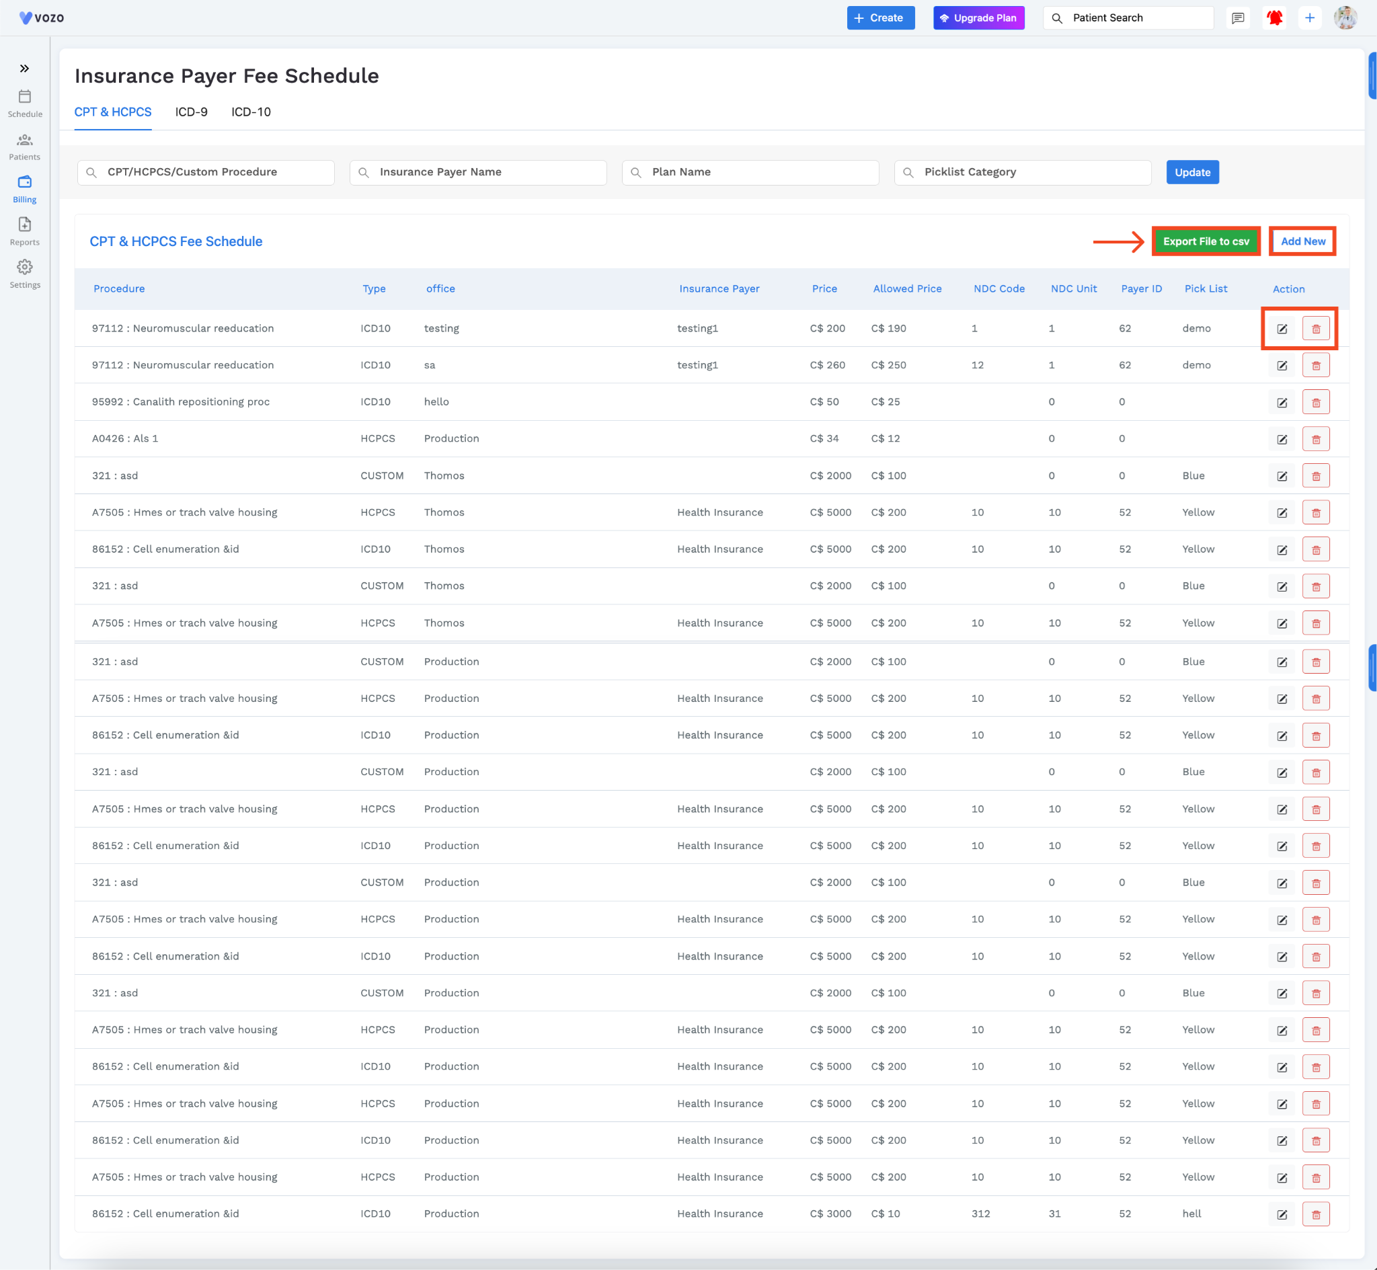Open the Schedule sidebar icon
Image resolution: width=1377 pixels, height=1270 pixels.
(x=25, y=104)
